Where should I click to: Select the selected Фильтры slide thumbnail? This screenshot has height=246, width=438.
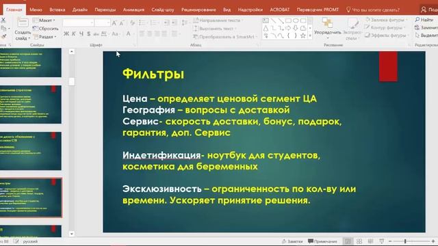tap(31, 197)
